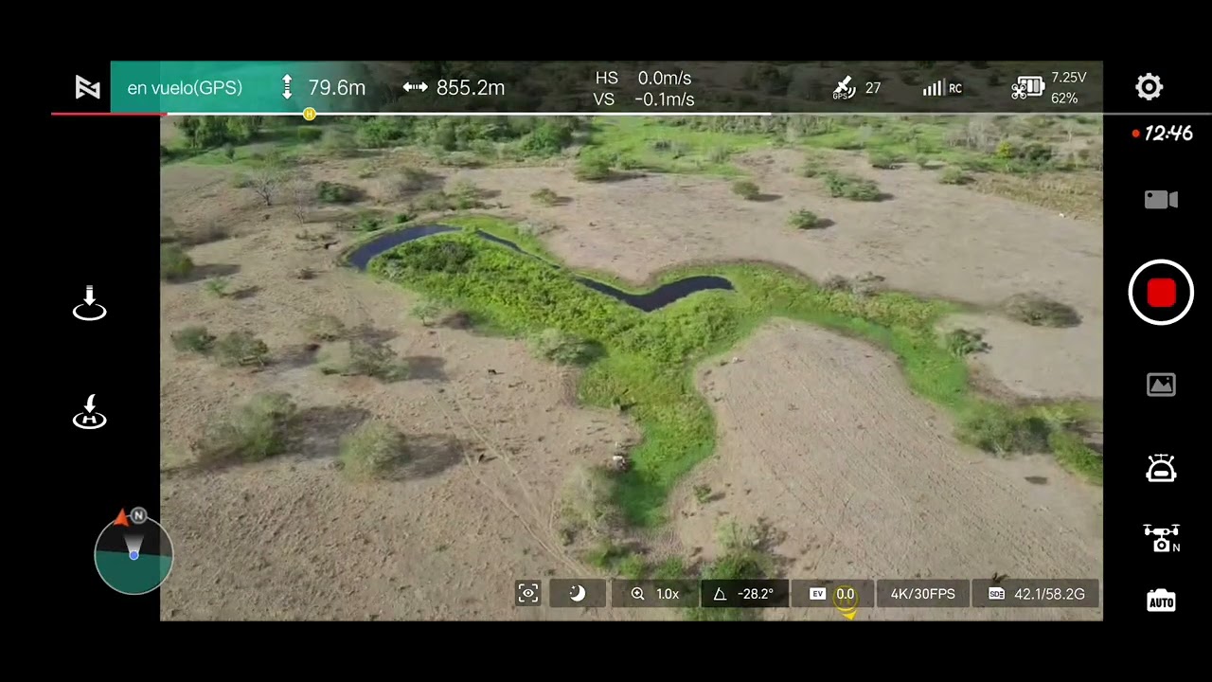This screenshot has width=1212, height=682.
Task: Toggle night mode moon icon
Action: pos(577,594)
